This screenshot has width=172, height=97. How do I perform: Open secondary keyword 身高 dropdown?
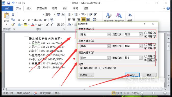click(109, 46)
